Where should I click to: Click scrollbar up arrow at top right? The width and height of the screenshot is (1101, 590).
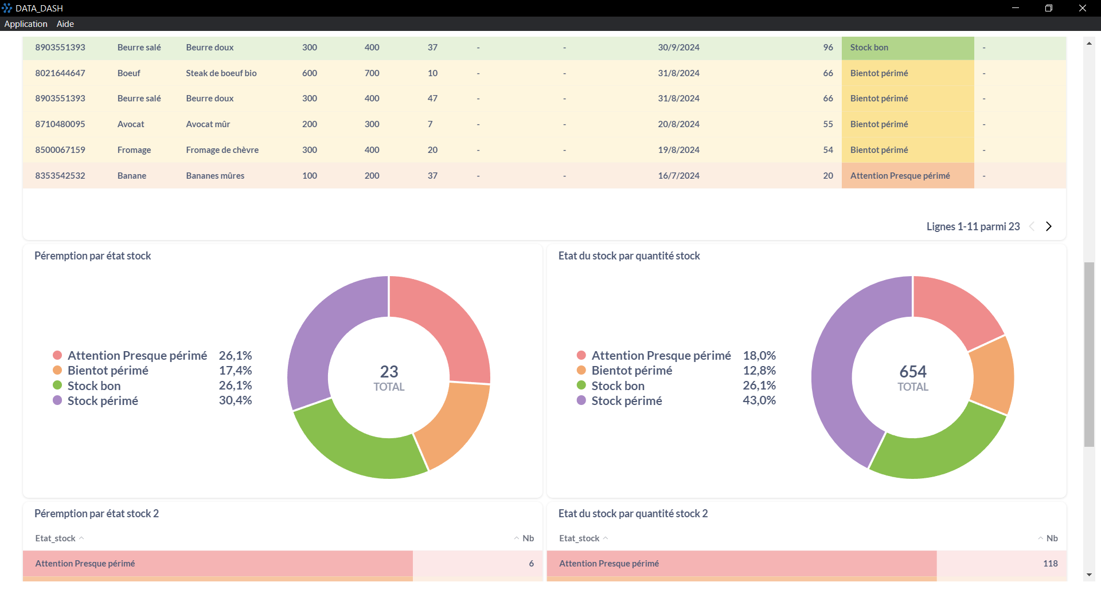(1089, 43)
